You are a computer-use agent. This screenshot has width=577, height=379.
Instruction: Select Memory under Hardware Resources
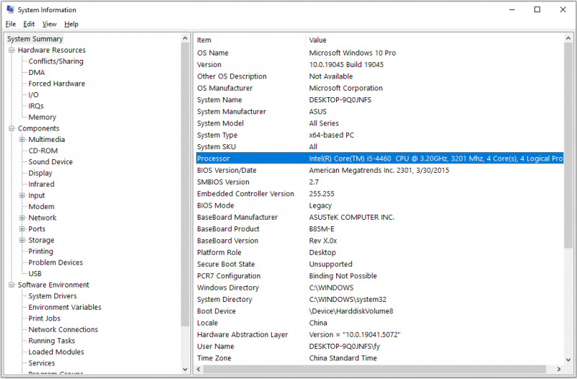pyautogui.click(x=43, y=117)
